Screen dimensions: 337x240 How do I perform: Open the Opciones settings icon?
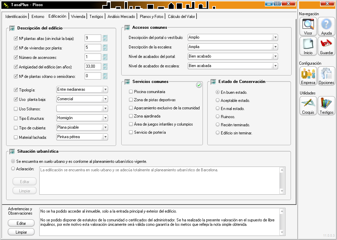coord(326,76)
